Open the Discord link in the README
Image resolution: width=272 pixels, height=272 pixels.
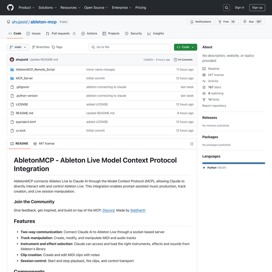click(109, 210)
